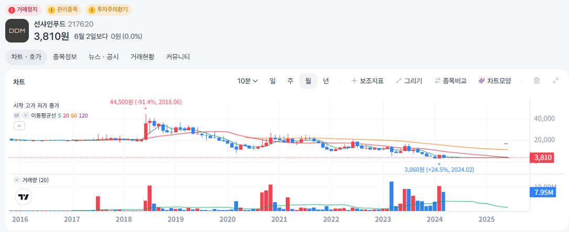Go to the 뉴스 · 공시 tab
Screen dimensions: 569x232
coord(104,57)
